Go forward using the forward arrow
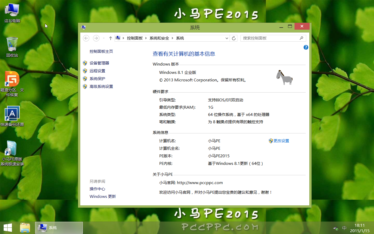This screenshot has width=374, height=234. (96, 38)
